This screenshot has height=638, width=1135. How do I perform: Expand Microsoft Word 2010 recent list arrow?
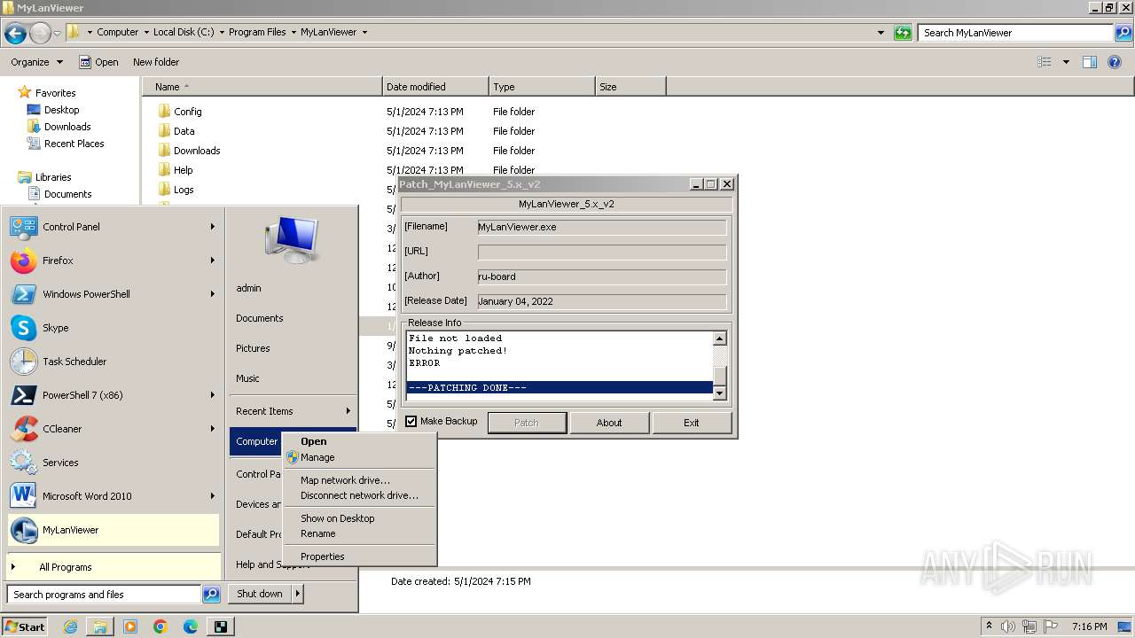click(213, 496)
